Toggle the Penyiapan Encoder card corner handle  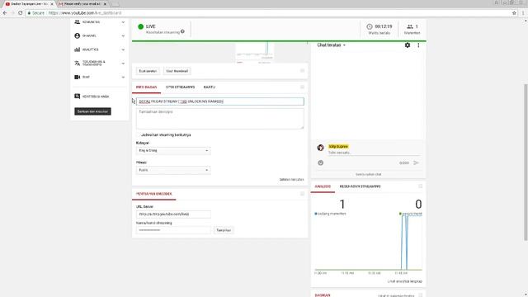tap(302, 194)
